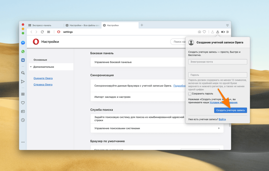Image resolution: width=269 pixels, height=171 pixels.
Task: Go forward with the toolbar forward arrow
Action: (x=36, y=32)
